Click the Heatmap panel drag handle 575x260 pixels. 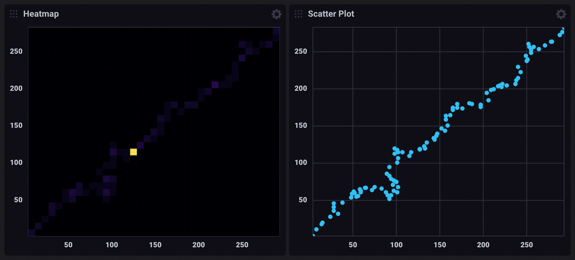14,14
